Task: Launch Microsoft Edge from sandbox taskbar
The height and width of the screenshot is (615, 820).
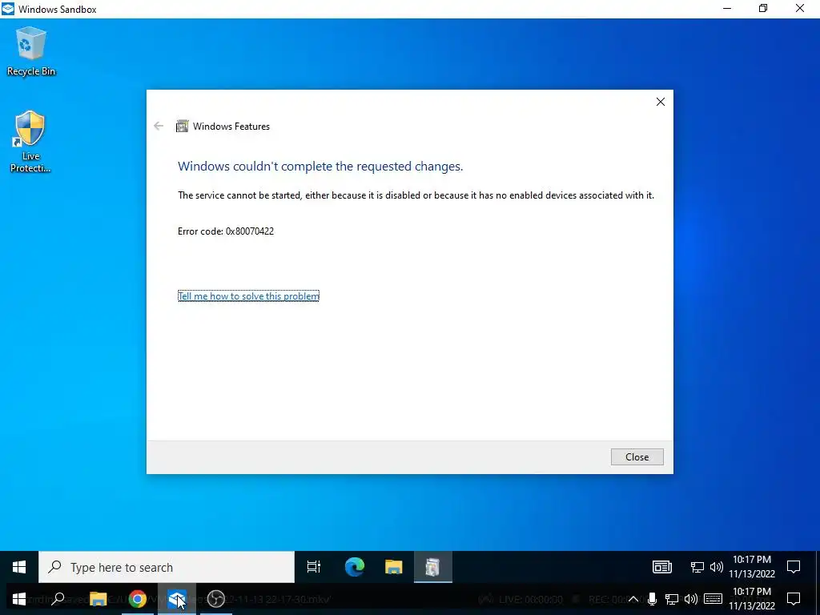Action: point(354,567)
